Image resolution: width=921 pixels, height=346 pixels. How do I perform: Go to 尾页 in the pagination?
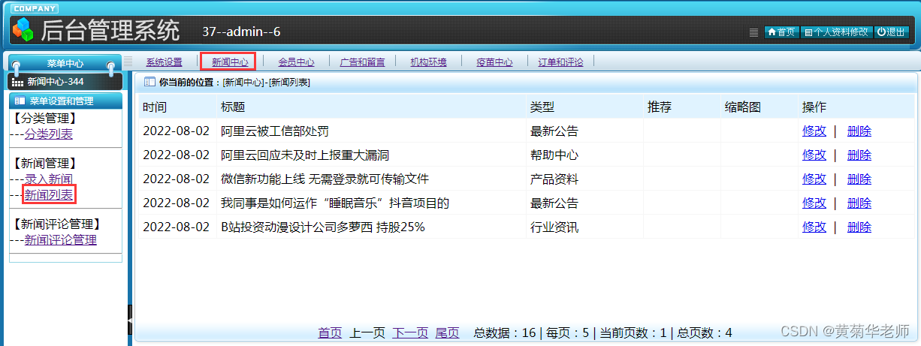click(447, 333)
